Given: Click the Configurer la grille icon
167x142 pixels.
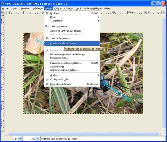Looking at the screenshot, I should click(x=47, y=79).
